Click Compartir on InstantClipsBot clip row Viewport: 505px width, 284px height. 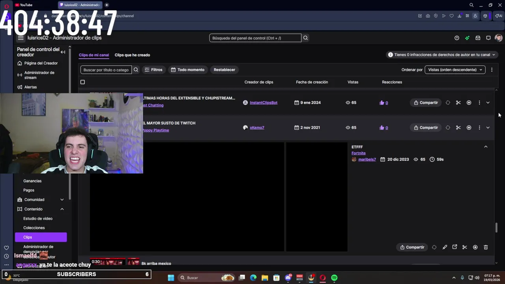[426, 103]
